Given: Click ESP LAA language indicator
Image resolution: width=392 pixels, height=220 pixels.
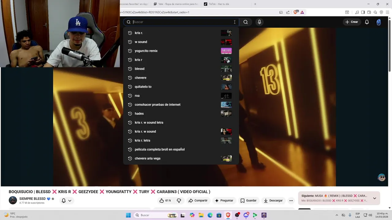Looking at the screenshot, I should click(x=358, y=215).
